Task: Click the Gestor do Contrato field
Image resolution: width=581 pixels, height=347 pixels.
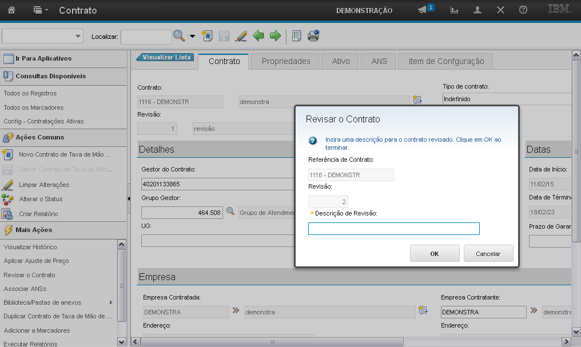Action: tap(218, 185)
